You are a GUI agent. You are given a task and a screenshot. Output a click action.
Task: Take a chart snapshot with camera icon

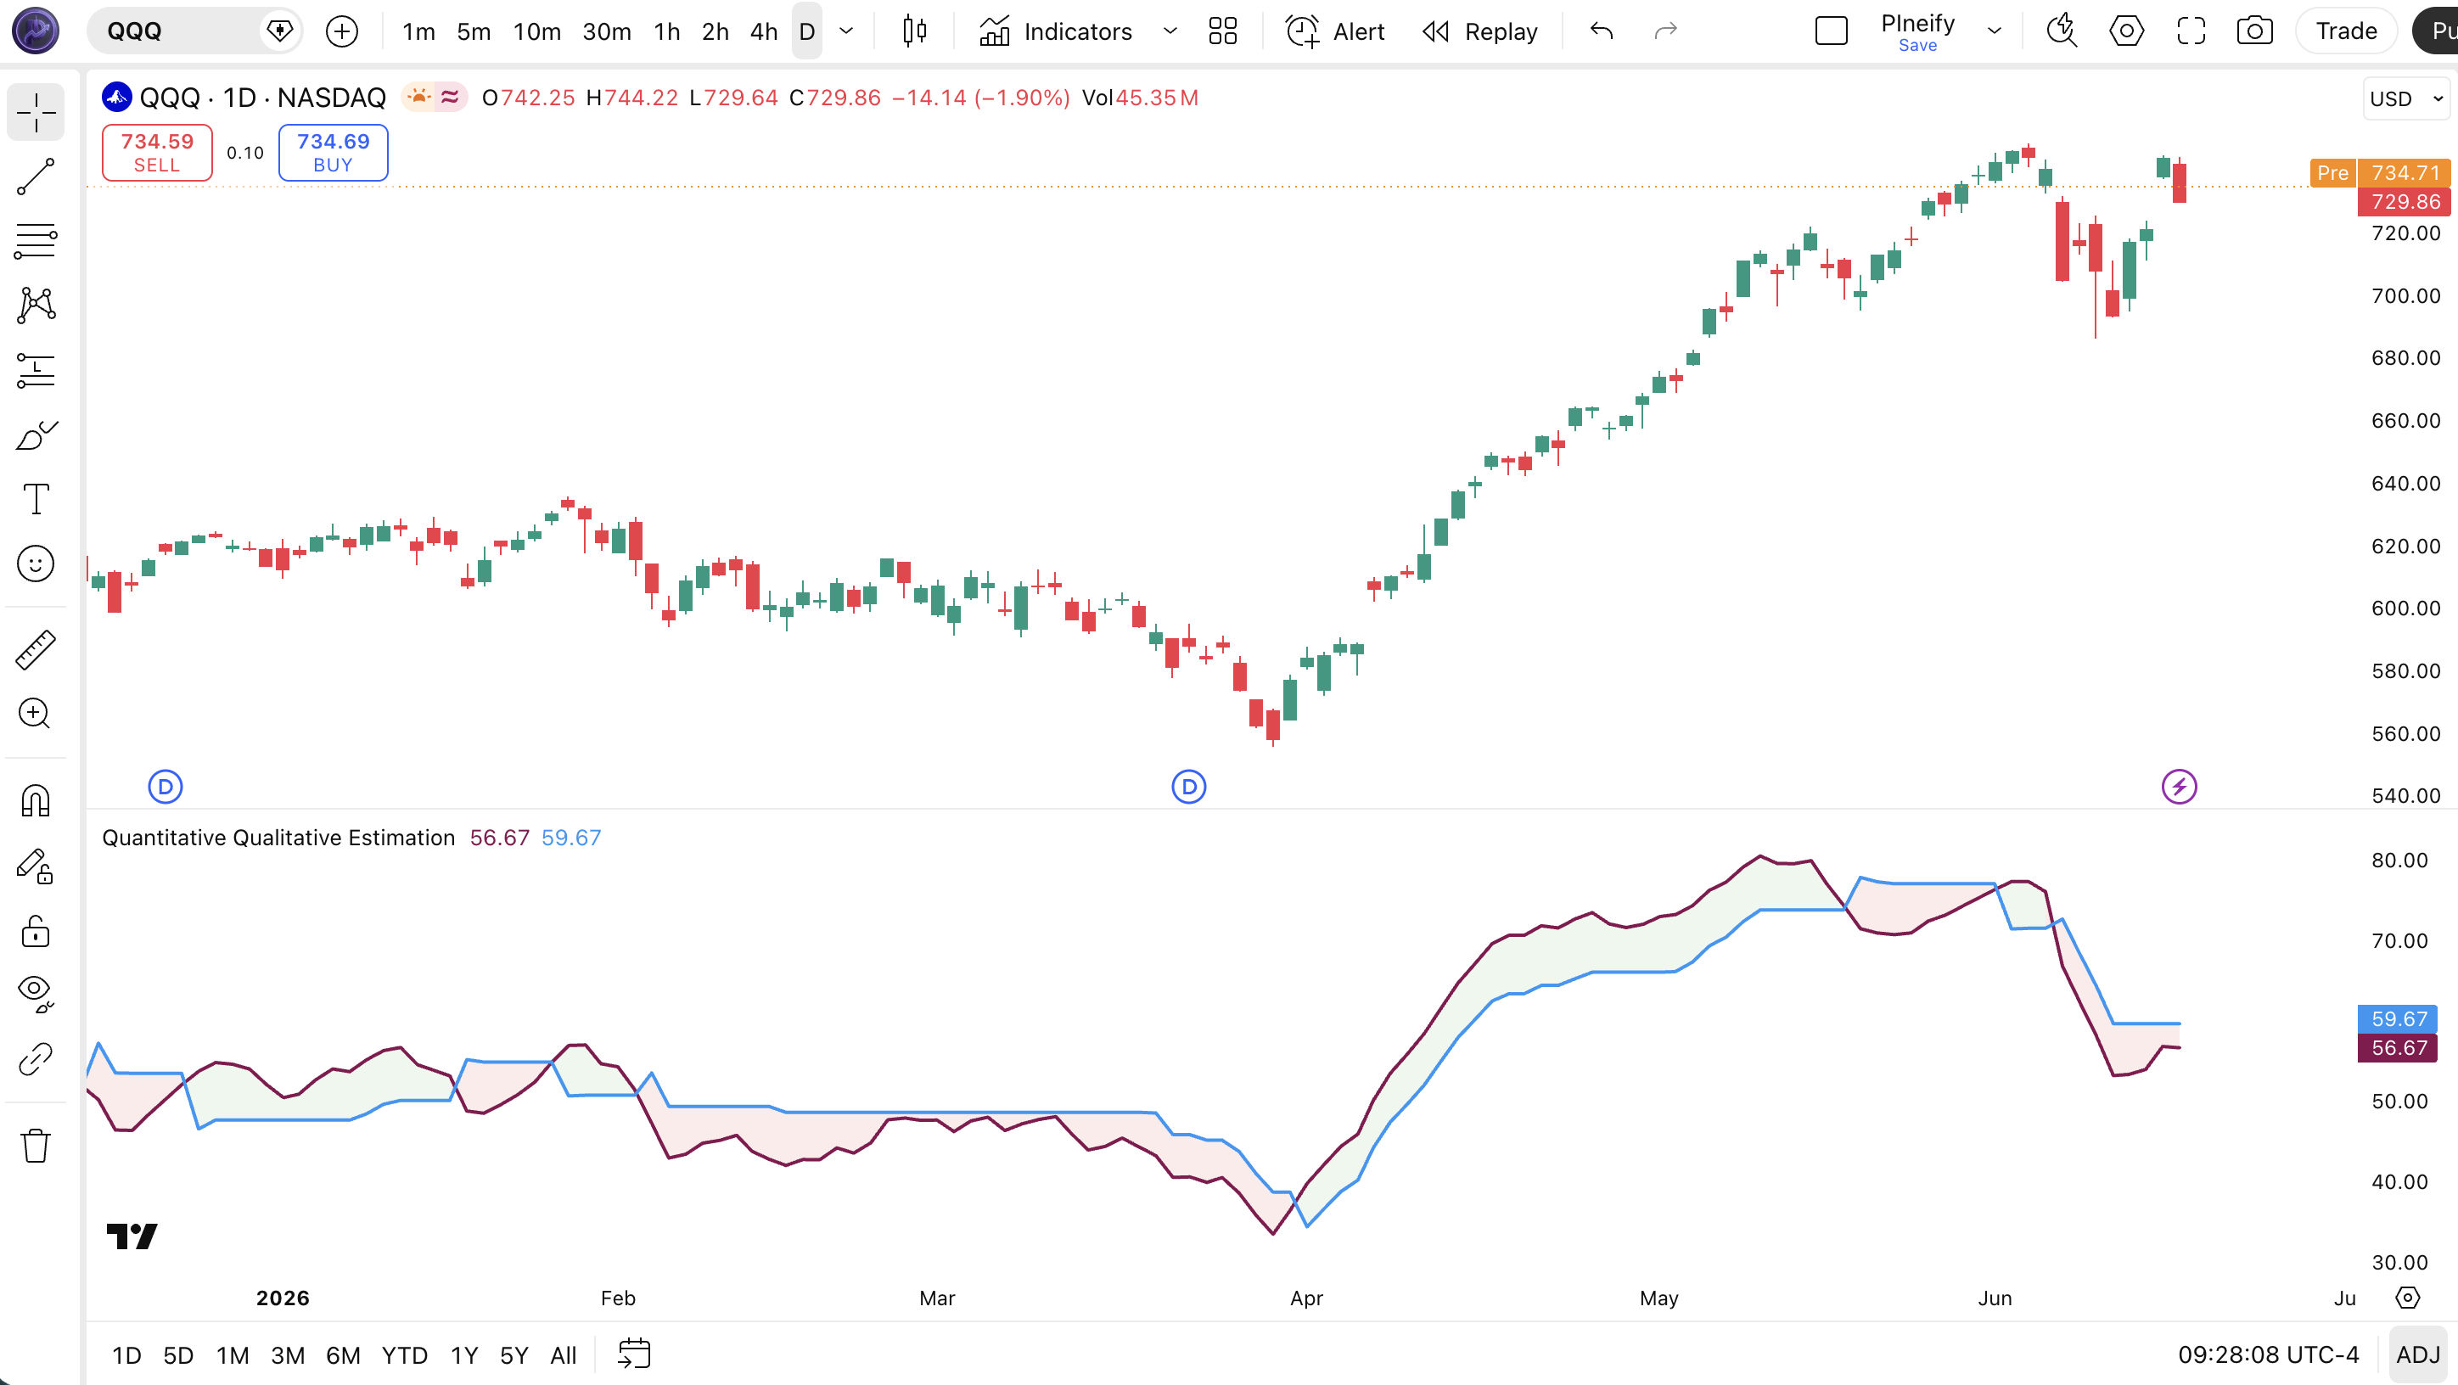click(x=2255, y=31)
